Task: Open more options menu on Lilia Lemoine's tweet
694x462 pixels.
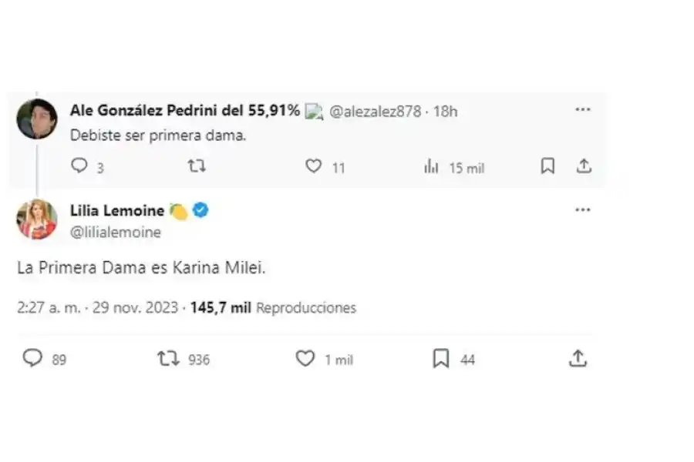Action: pyautogui.click(x=581, y=209)
